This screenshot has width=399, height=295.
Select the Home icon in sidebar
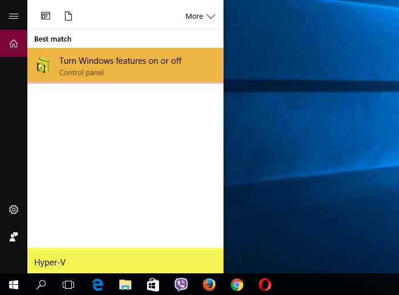[x=14, y=43]
